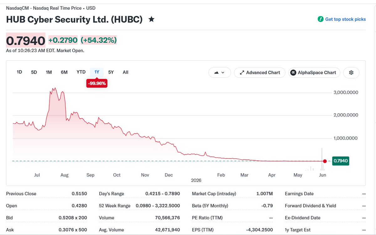Viewport: 376px width, 235px height.
Task: Switch chart to 6M range
Action: (x=64, y=72)
